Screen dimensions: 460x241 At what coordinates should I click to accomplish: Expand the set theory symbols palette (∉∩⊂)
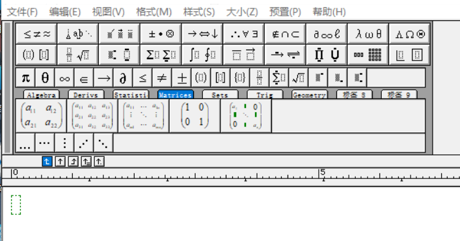285,34
